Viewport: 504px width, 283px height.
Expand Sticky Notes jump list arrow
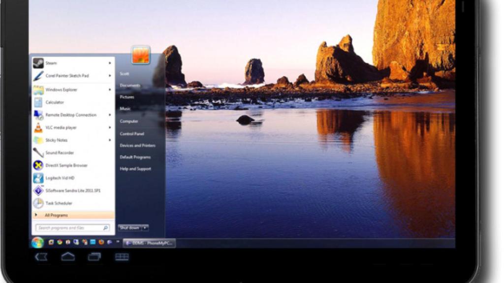point(110,140)
